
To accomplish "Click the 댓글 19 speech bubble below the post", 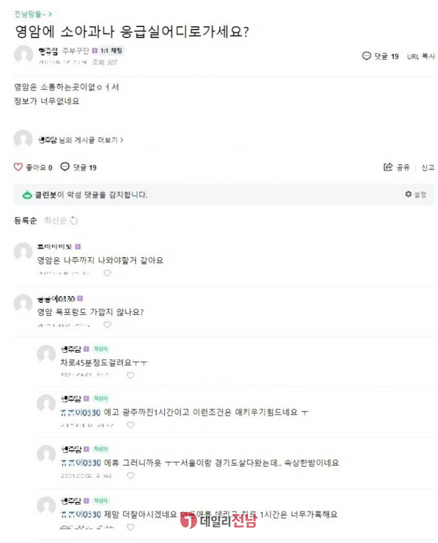I will (x=65, y=167).
